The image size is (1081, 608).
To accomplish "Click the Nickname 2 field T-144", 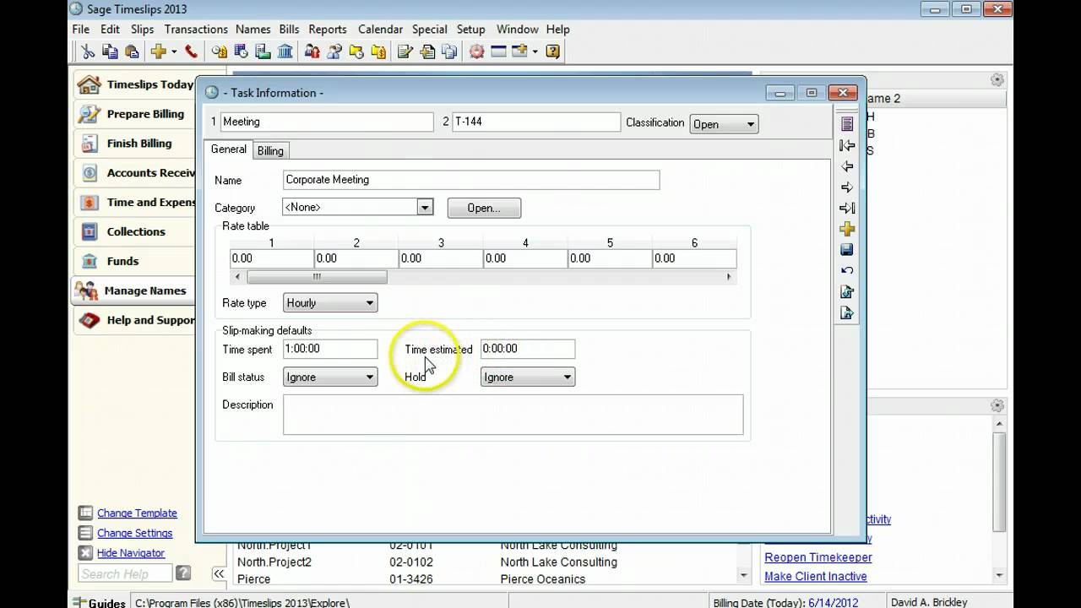I will click(x=536, y=122).
